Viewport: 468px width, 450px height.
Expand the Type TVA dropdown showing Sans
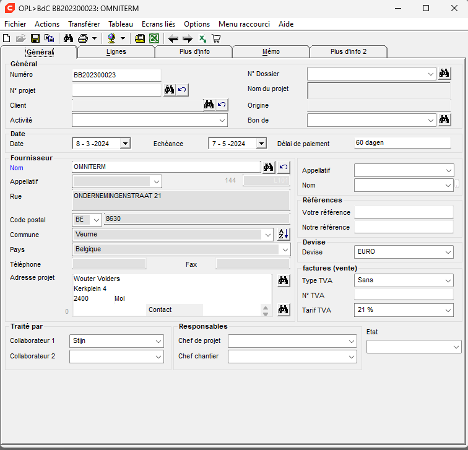tap(448, 281)
